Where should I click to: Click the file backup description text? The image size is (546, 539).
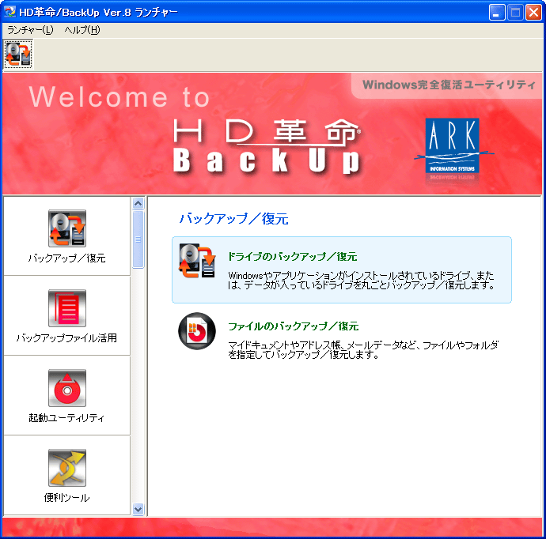[x=363, y=350]
